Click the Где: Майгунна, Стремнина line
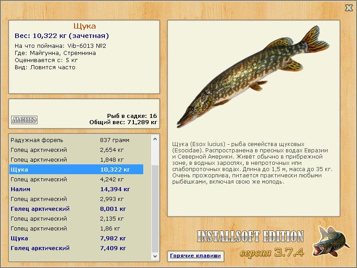This screenshot has height=268, width=357. pos(55,53)
